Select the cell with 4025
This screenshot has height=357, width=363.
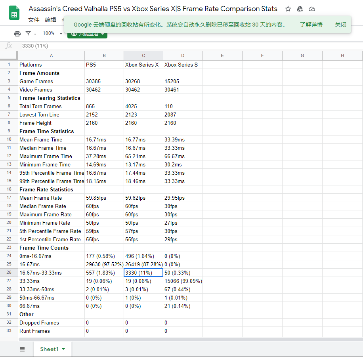click(143, 106)
